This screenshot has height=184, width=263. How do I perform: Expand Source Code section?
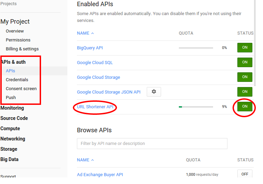(14, 118)
